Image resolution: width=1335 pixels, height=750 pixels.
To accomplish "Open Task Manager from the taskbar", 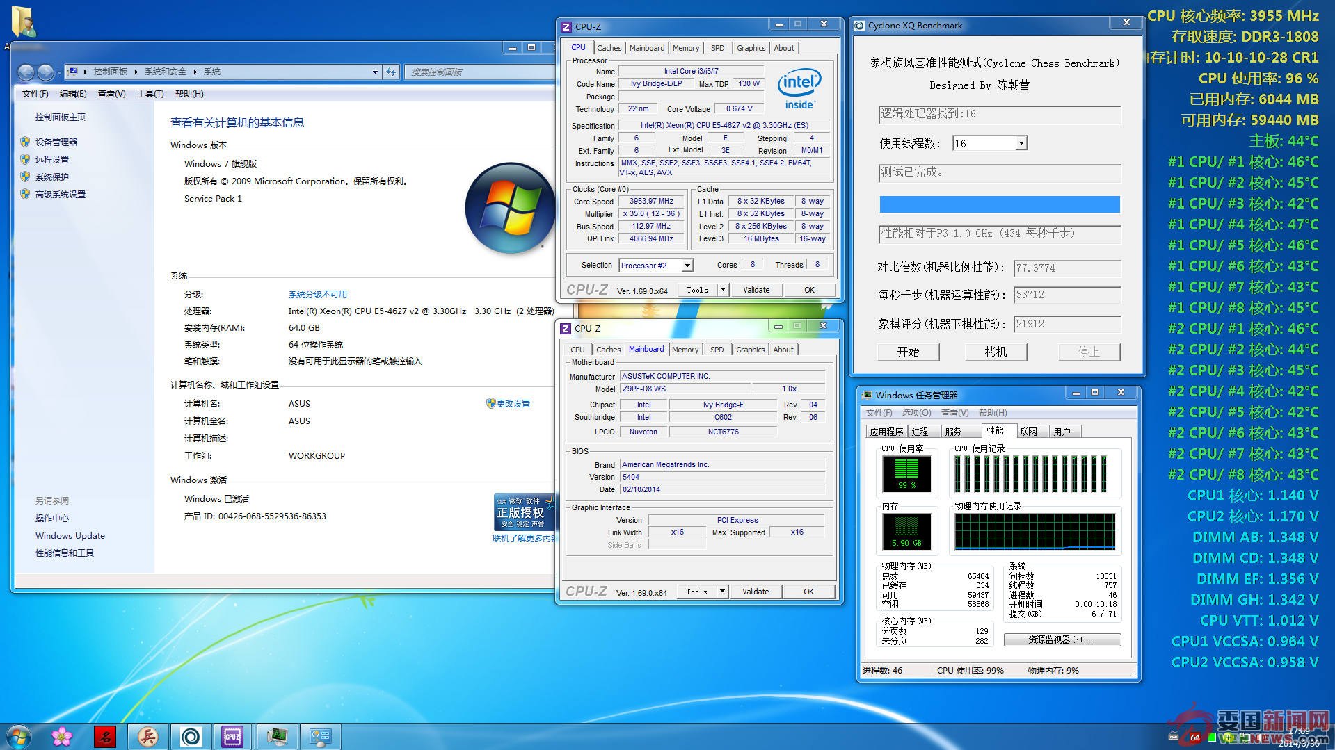I will click(x=277, y=736).
